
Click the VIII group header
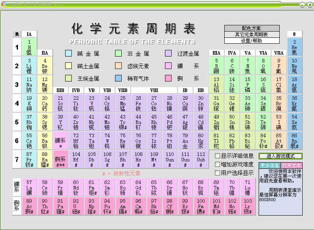[154, 90]
